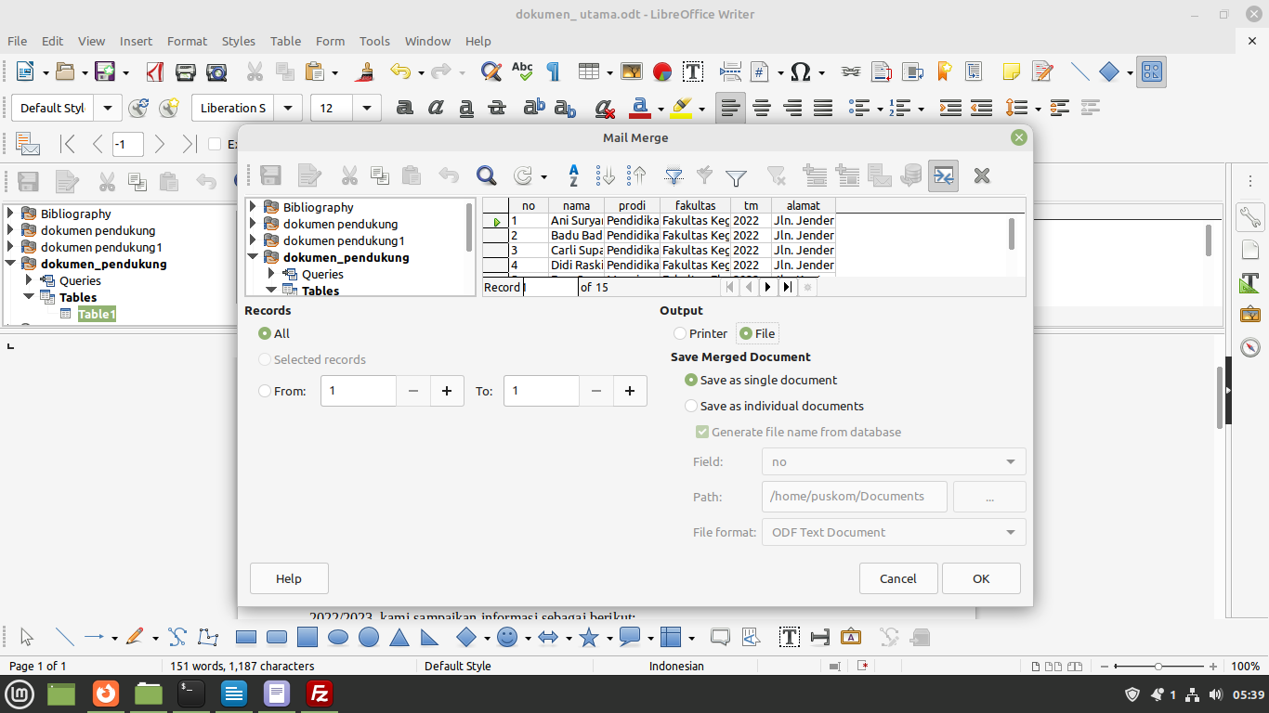Screen dimensions: 1269x713
Task: Select the From records radio button
Action: [265, 391]
